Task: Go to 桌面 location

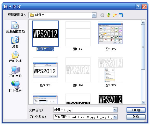Action: (15, 42)
